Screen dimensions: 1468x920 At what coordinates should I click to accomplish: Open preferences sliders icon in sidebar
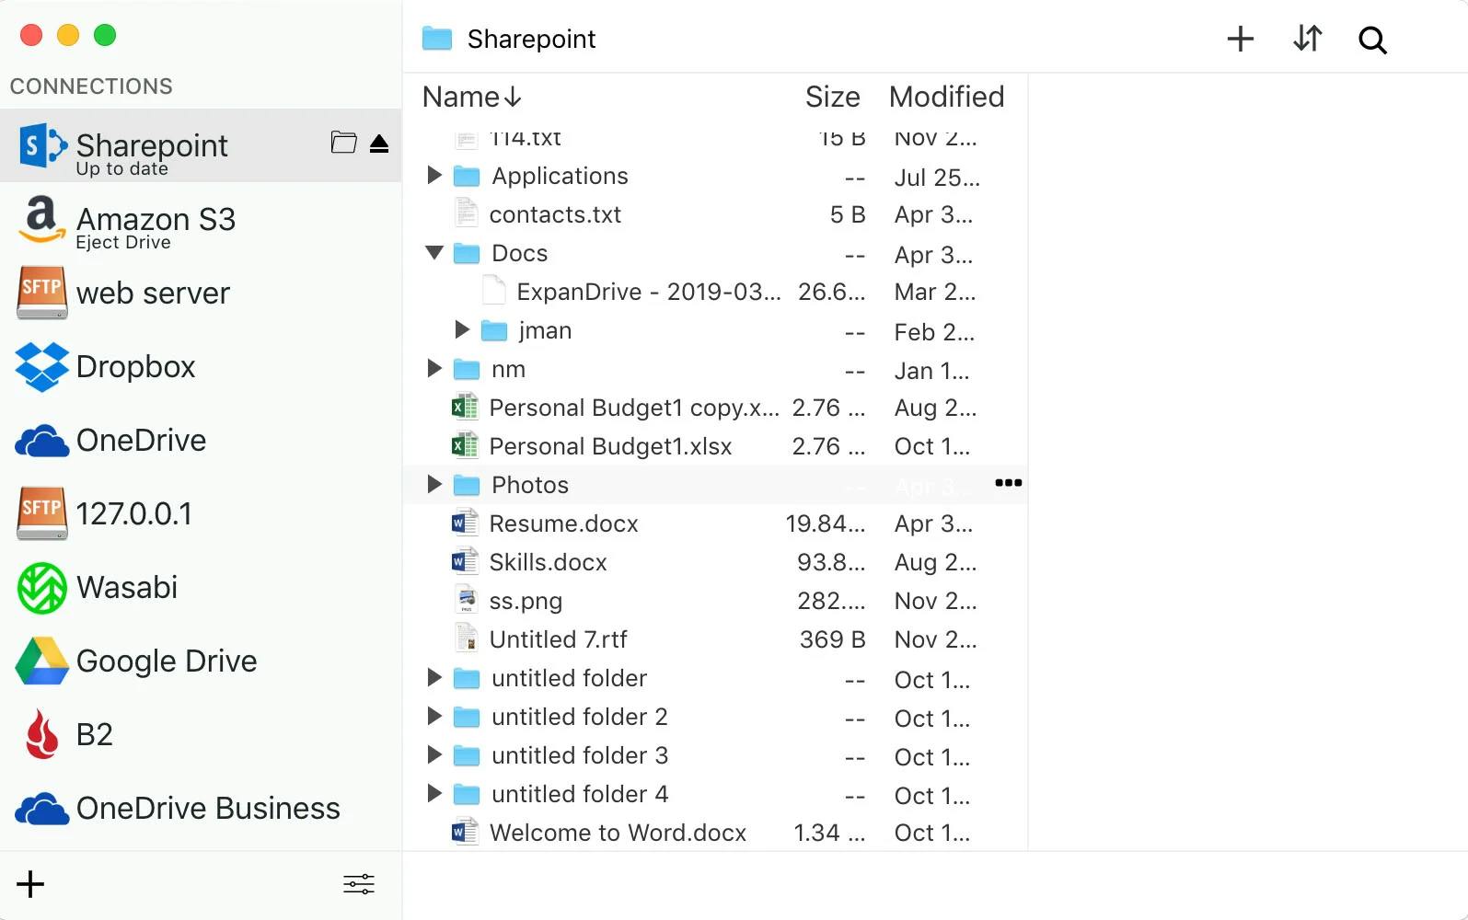359,884
